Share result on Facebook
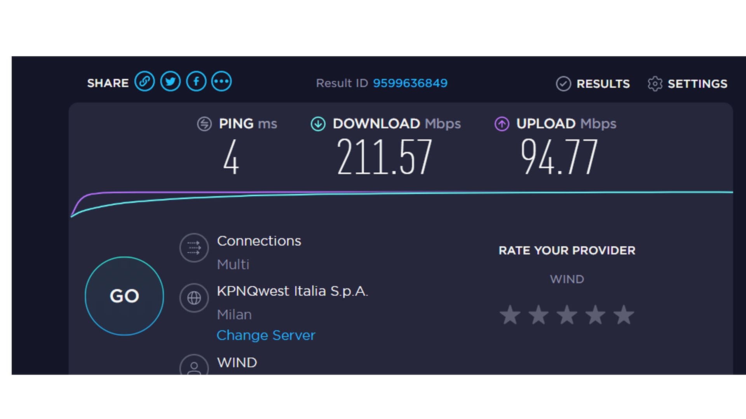Image resolution: width=746 pixels, height=419 pixels. (x=196, y=81)
